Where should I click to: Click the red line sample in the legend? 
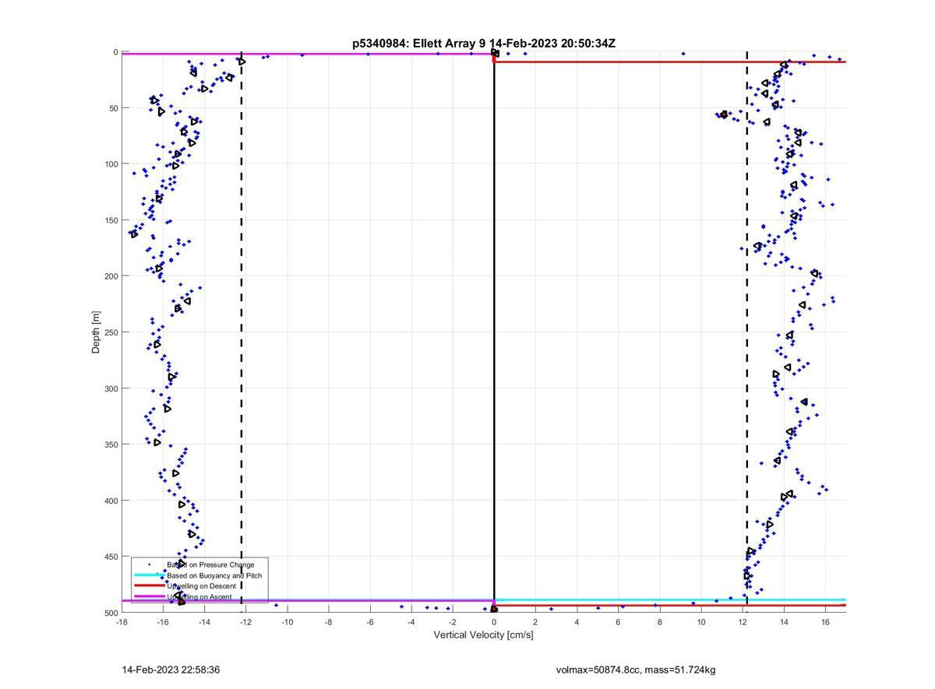149,585
